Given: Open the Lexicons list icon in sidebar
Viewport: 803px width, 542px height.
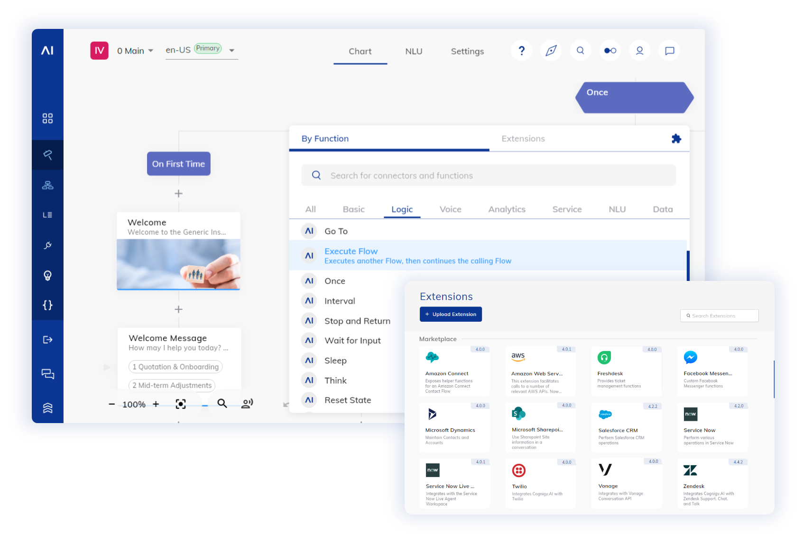Looking at the screenshot, I should (47, 215).
